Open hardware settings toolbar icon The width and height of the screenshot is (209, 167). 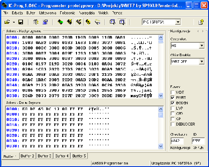tap(36, 22)
